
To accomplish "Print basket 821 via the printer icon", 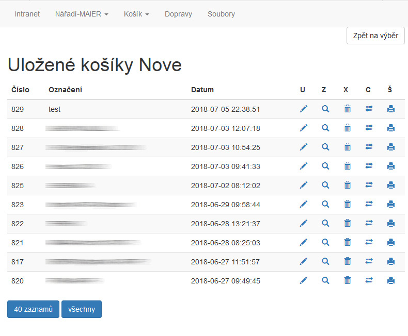I will tap(391, 243).
